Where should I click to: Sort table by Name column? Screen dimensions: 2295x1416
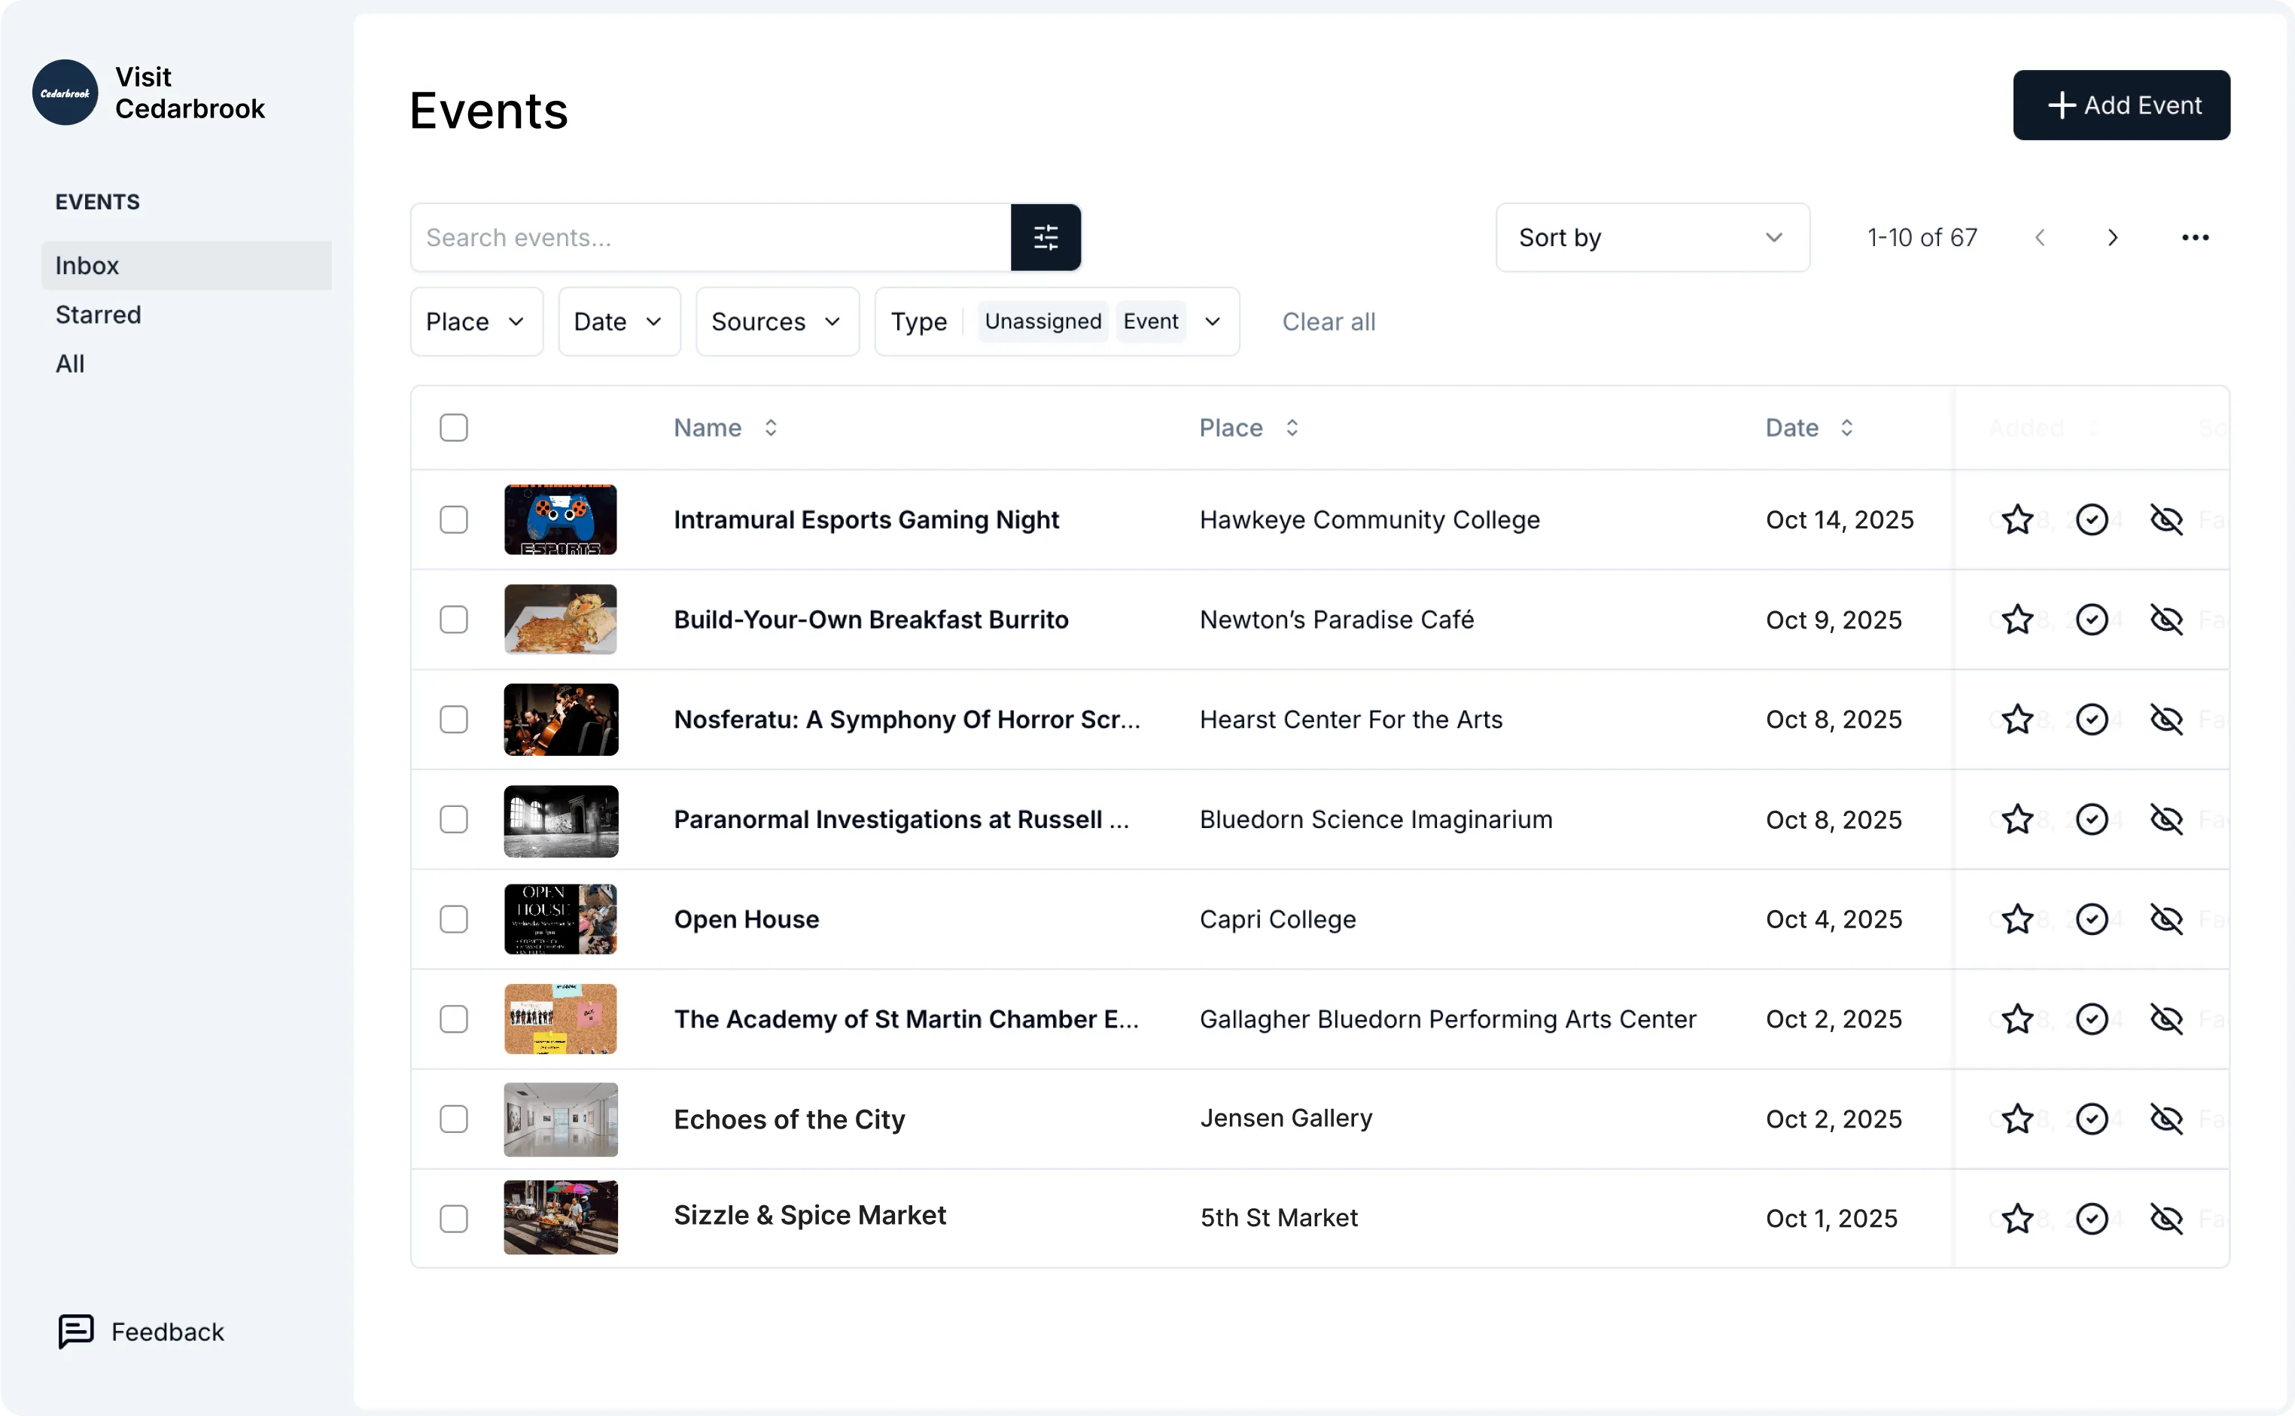[x=726, y=428]
